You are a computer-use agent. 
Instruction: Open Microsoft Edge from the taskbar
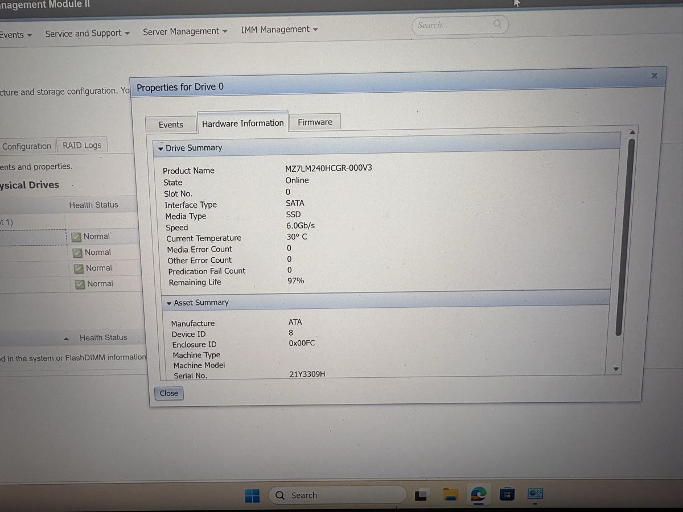[x=479, y=494]
